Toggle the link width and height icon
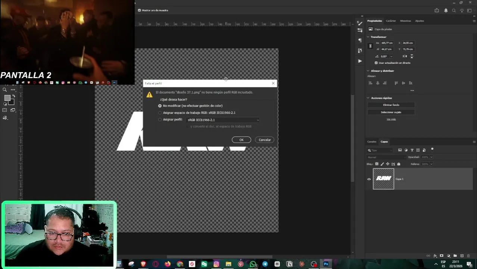This screenshot has height=269, width=477. [370, 46]
